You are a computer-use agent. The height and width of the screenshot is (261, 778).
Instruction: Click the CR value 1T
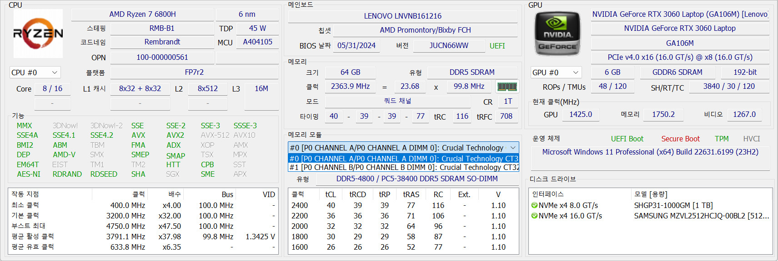[x=508, y=101]
